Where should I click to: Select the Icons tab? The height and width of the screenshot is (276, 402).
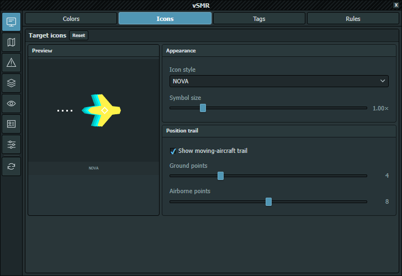click(165, 19)
